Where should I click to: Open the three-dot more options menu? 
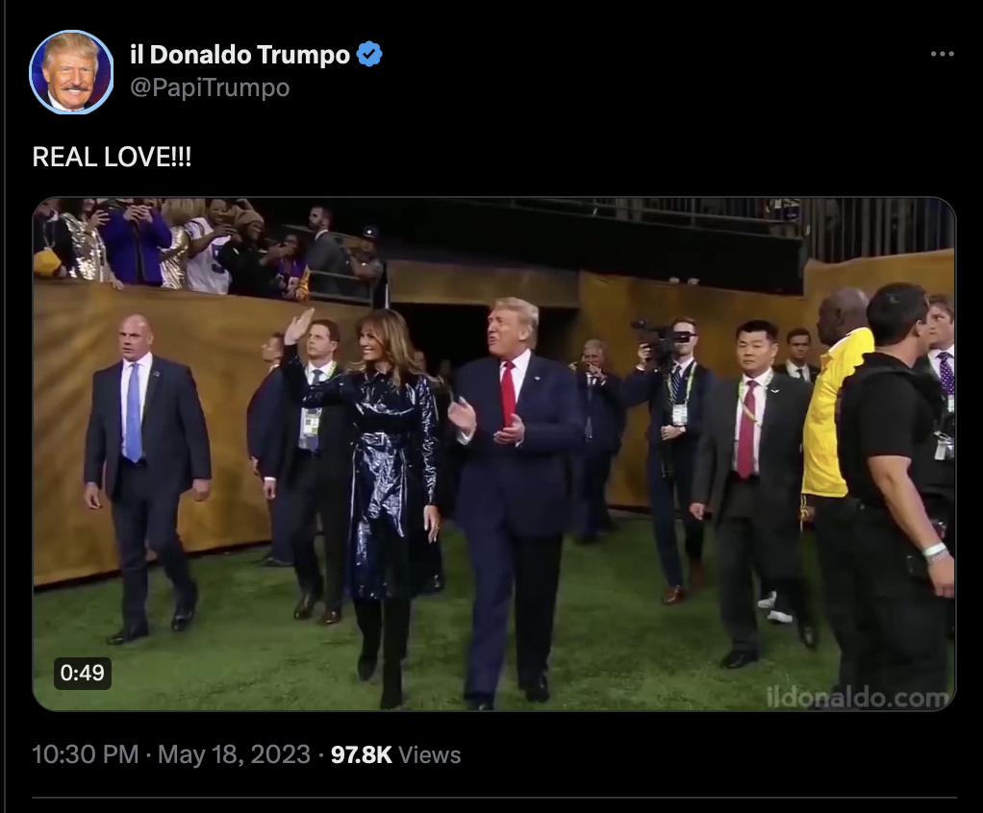[942, 55]
